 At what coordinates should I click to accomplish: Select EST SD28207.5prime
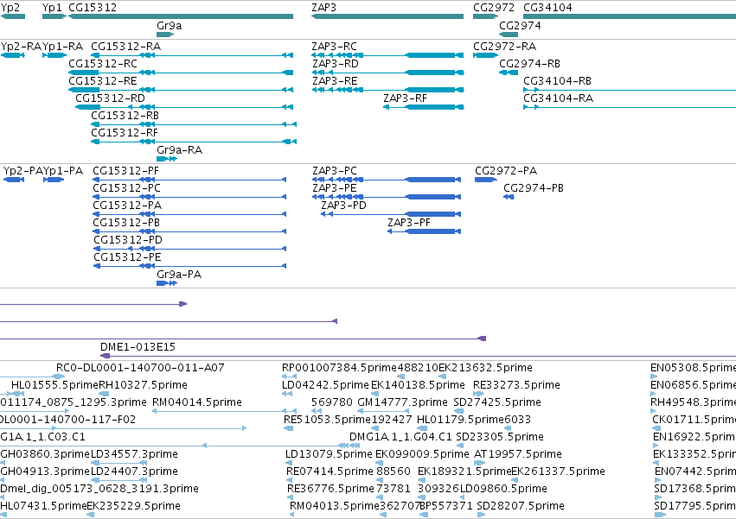[x=481, y=515]
